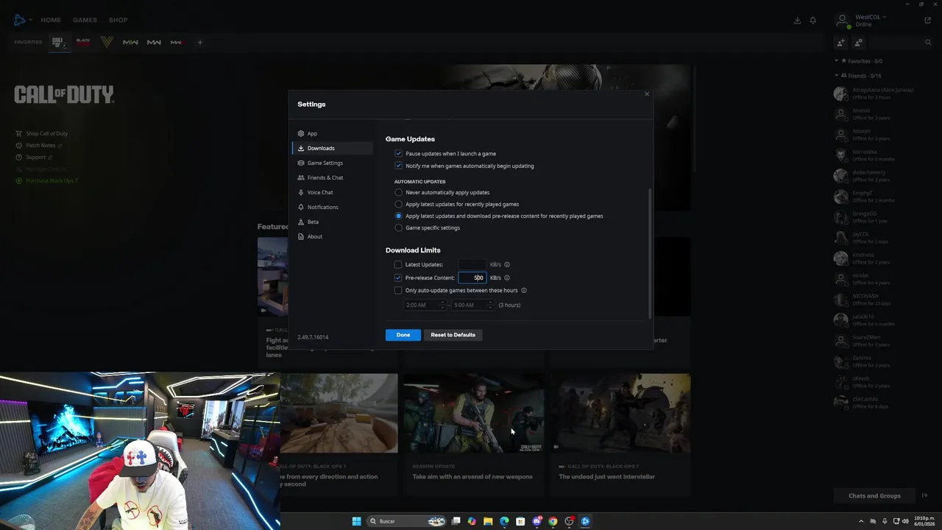Go to SHOP tab
Screen dimensions: 942x530
tap(118, 20)
